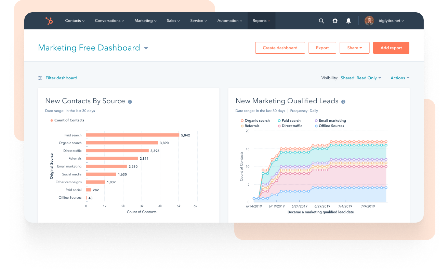Viewport: 448px width, 277px height.
Task: Click the user avatar next to biglytics.net
Action: [x=369, y=21]
